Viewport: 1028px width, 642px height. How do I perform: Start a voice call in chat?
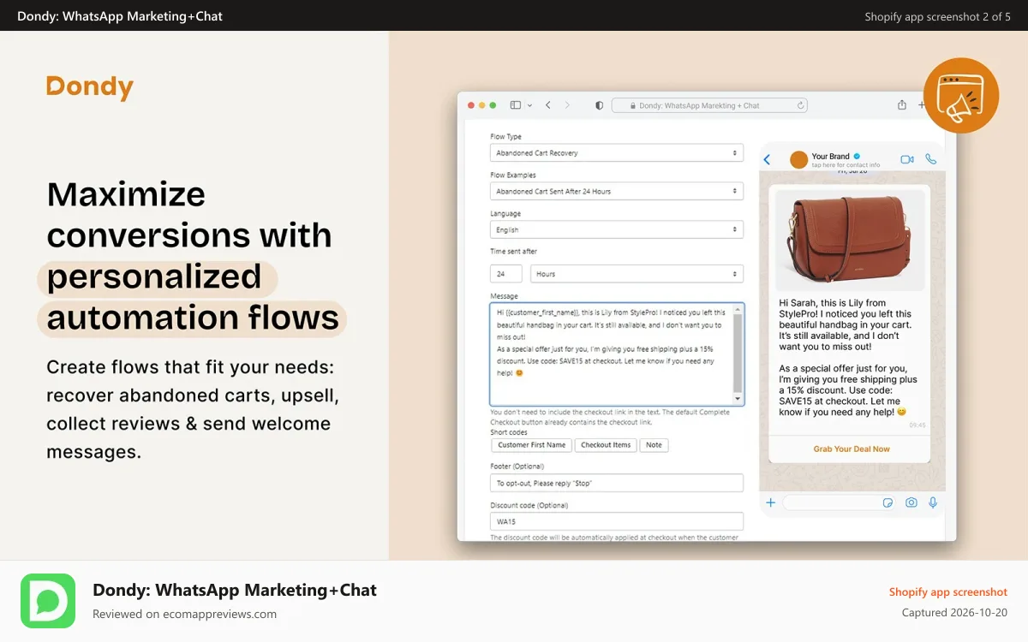coord(931,159)
